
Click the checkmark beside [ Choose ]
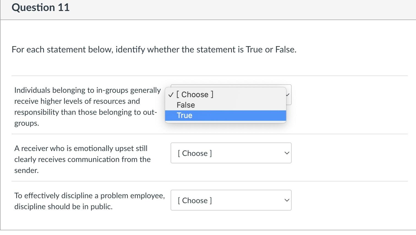click(x=171, y=94)
